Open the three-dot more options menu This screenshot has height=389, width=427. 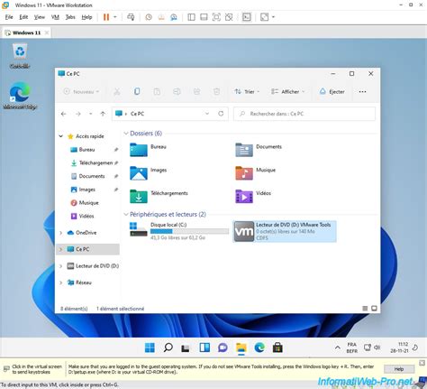362,91
